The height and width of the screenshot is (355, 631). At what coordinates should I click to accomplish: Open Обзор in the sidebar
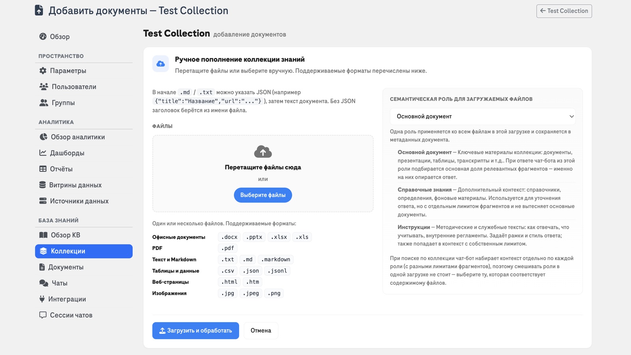pos(84,37)
